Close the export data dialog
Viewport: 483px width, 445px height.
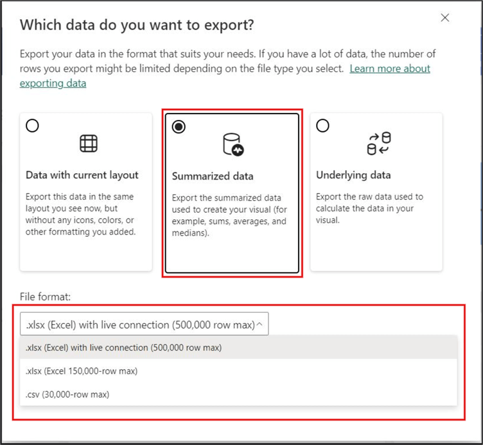point(444,18)
